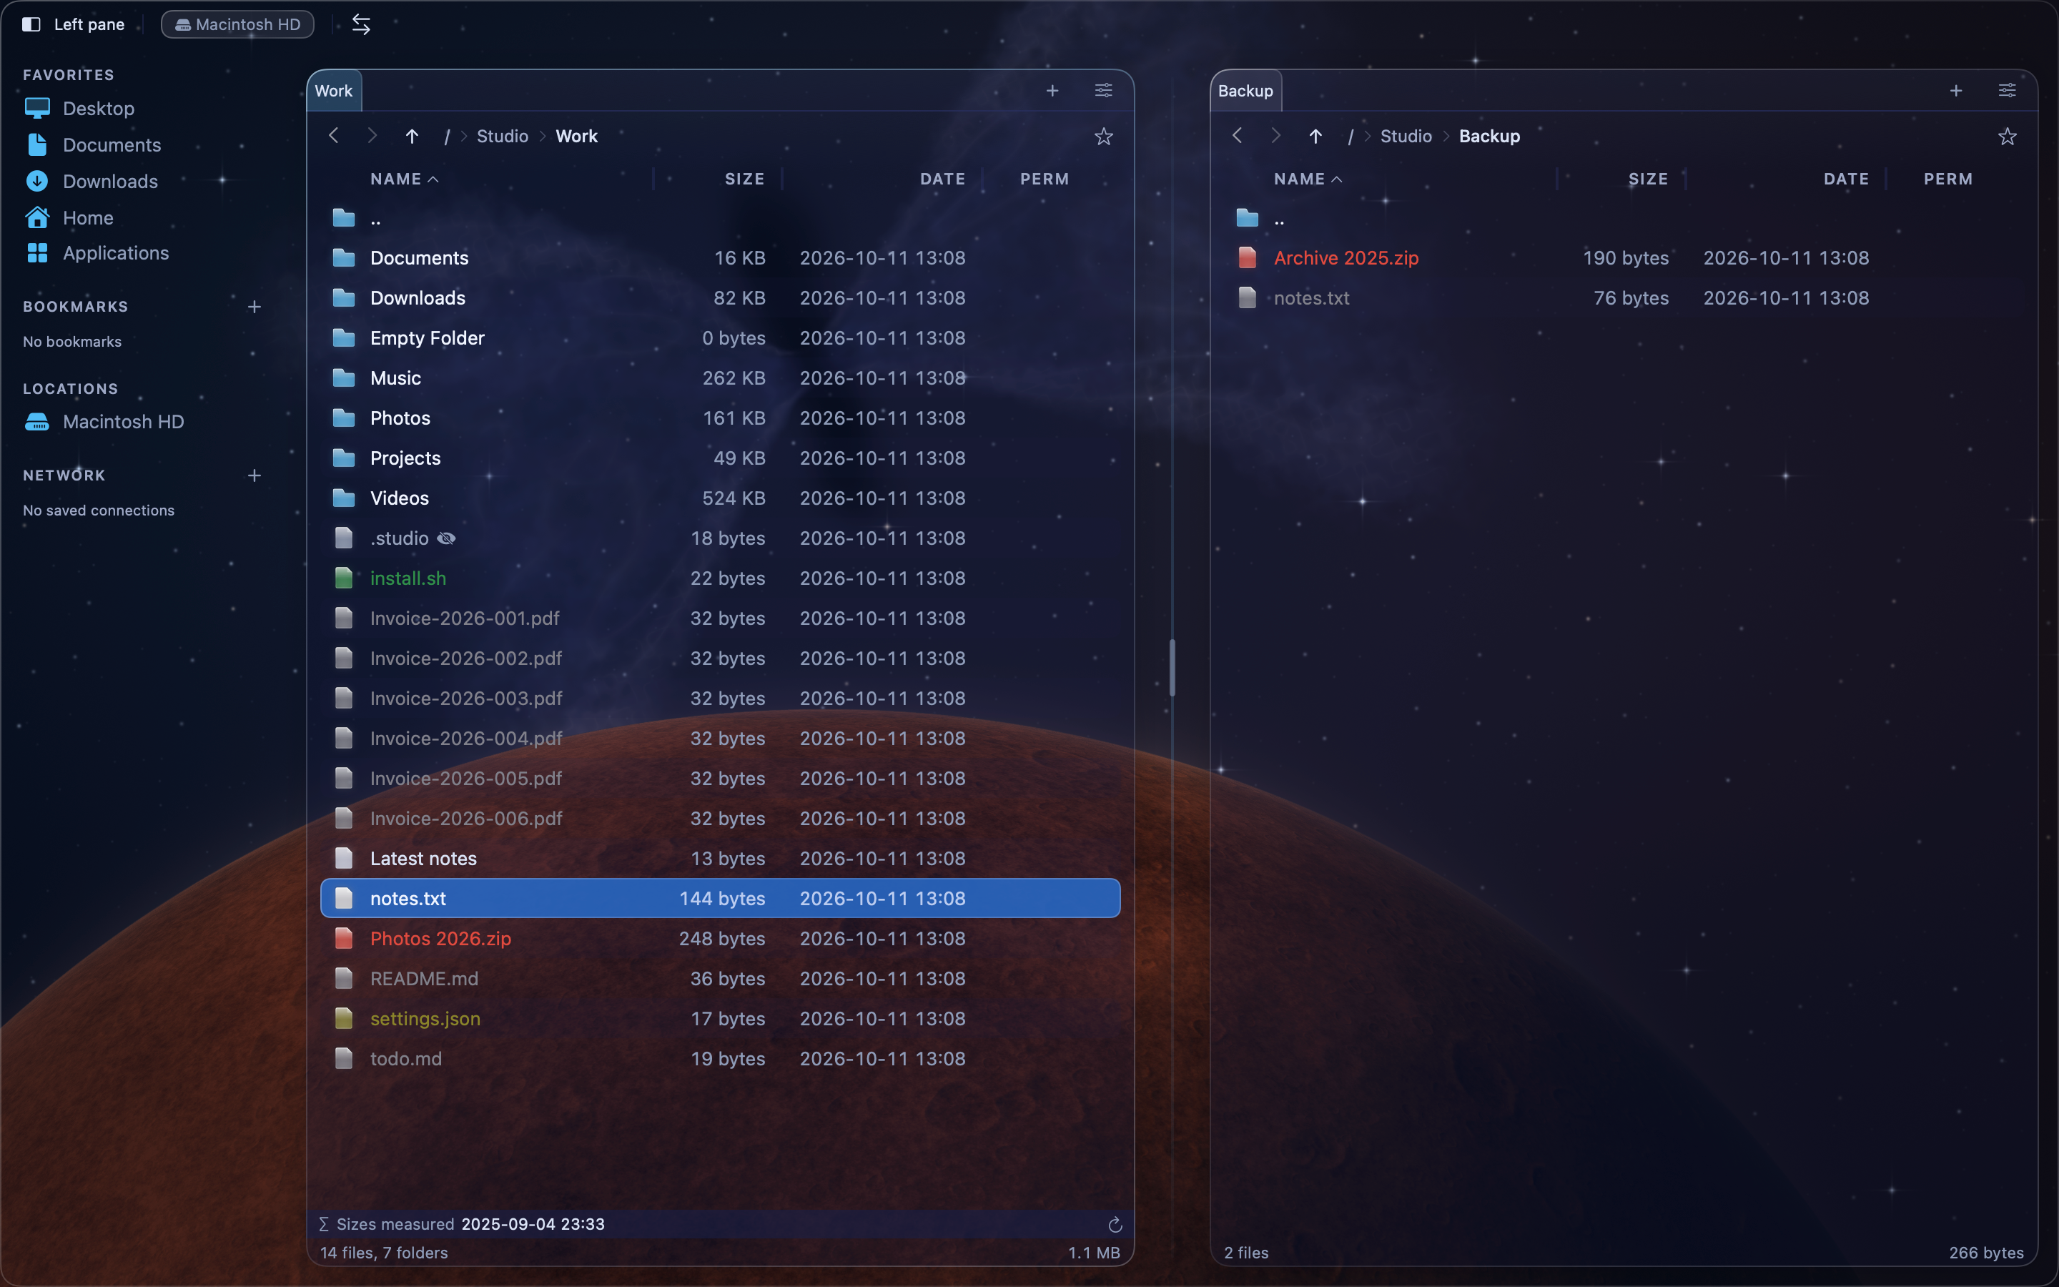Open parent folder row in Backup pane

[x=1624, y=218]
